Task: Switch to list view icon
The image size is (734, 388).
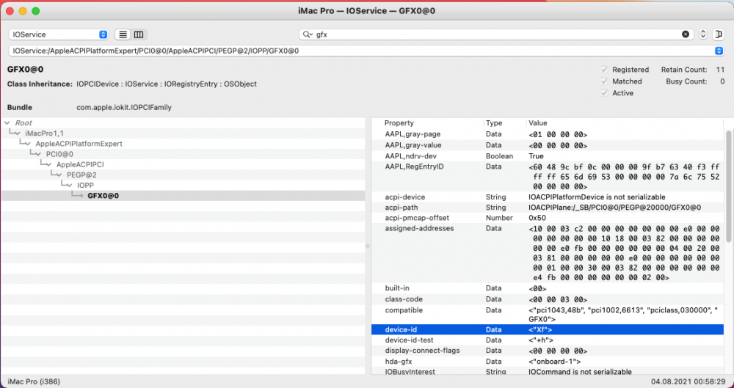Action: click(123, 34)
